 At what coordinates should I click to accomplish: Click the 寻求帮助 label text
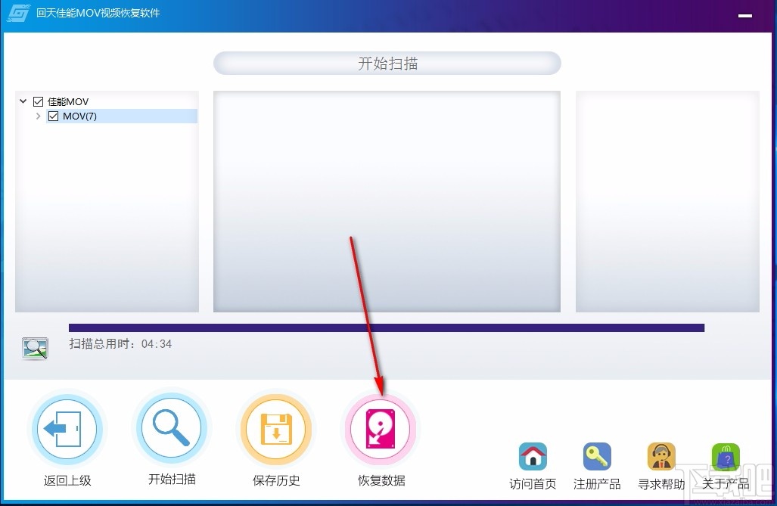[x=661, y=484]
